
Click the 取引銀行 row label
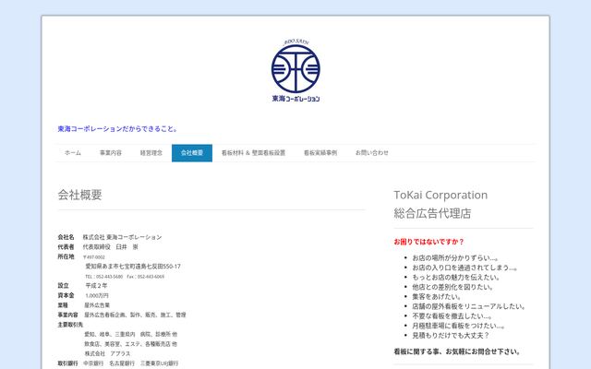pos(67,363)
